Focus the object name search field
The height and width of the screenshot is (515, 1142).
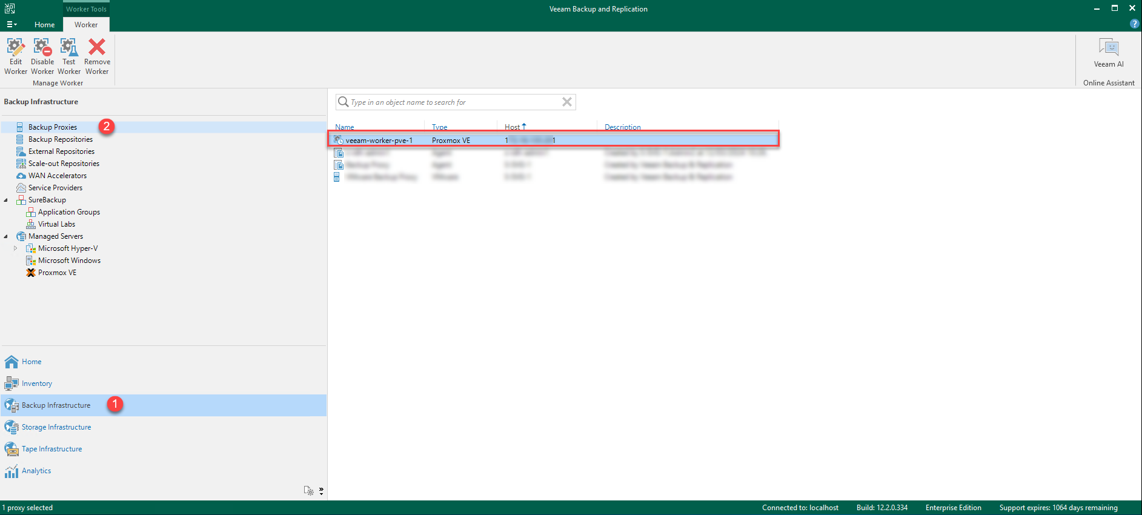pyautogui.click(x=455, y=102)
